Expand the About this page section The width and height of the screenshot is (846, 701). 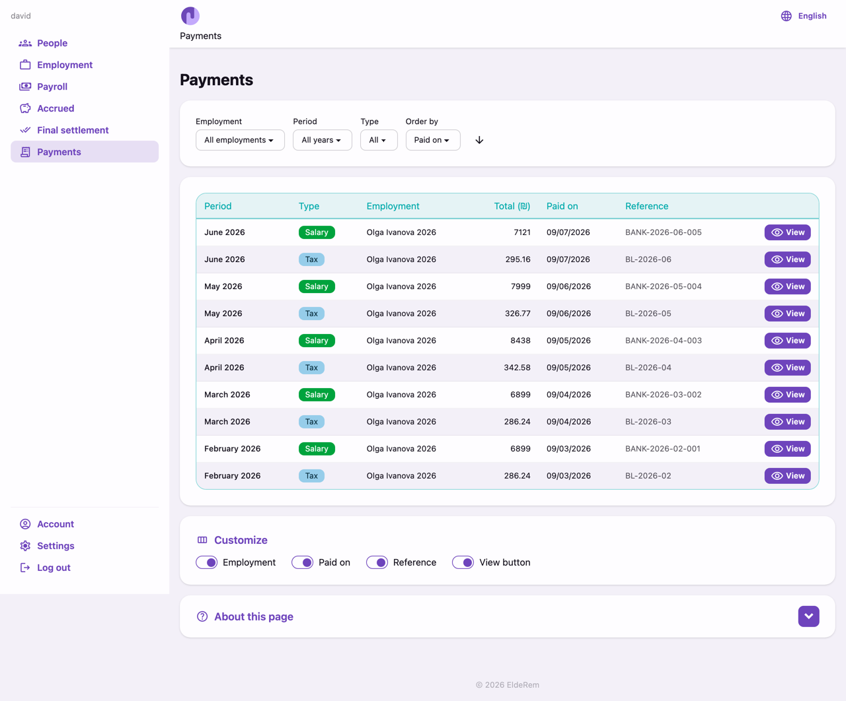click(x=809, y=617)
